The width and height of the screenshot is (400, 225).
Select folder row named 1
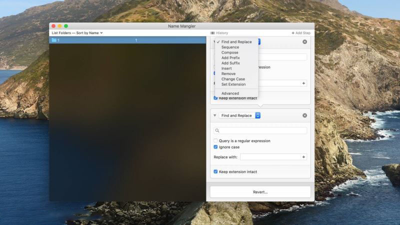pyautogui.click(x=127, y=40)
